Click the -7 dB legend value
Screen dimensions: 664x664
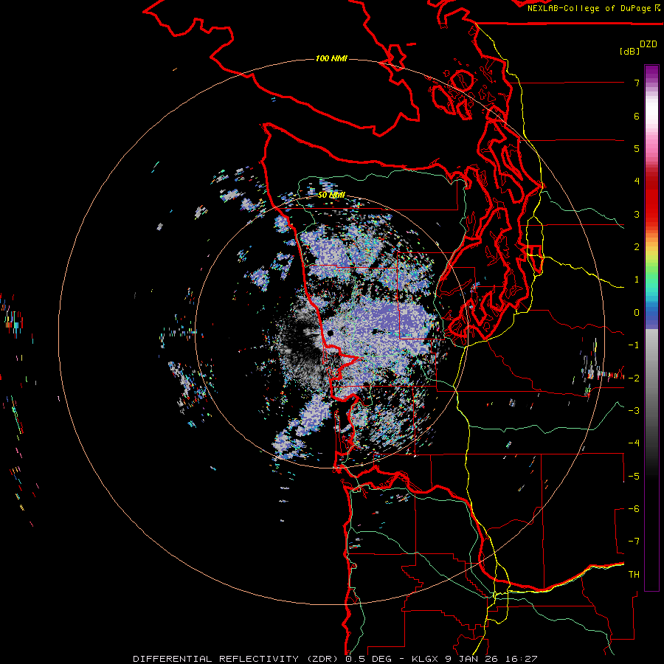pos(634,542)
